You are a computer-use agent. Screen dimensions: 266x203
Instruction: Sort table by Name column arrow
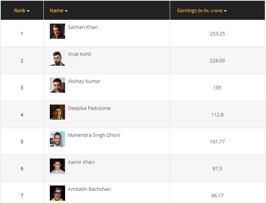[x=66, y=11]
